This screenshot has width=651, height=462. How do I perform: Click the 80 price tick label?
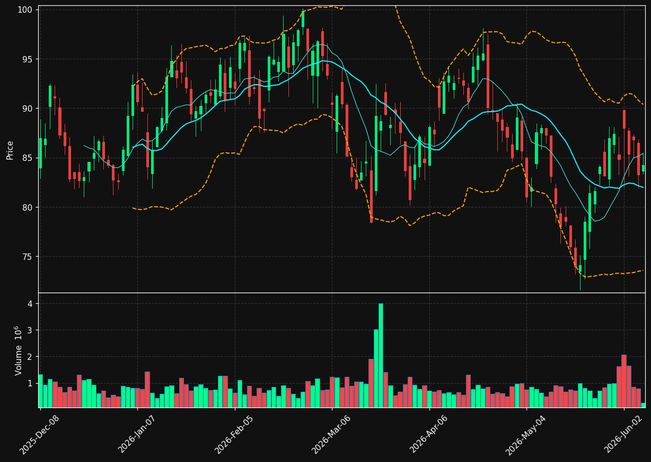coord(28,207)
